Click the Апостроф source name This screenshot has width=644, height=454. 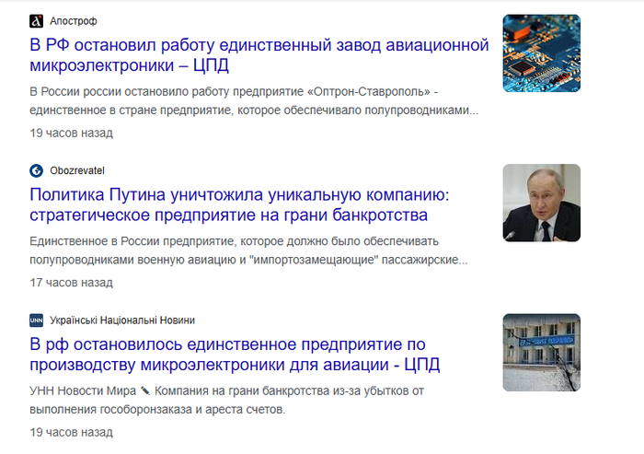click(x=73, y=20)
